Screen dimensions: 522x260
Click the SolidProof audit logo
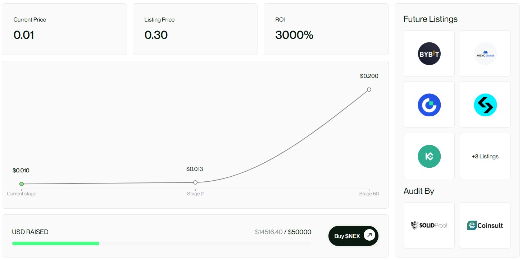coord(429,225)
